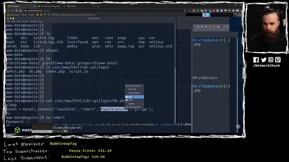Click the green dot of Parrot Terminal
289x162 pixels.
(x=10, y=18)
